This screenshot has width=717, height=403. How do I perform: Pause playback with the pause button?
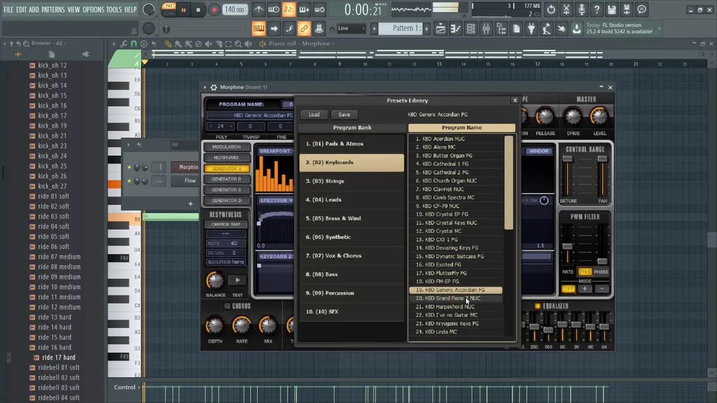point(183,10)
